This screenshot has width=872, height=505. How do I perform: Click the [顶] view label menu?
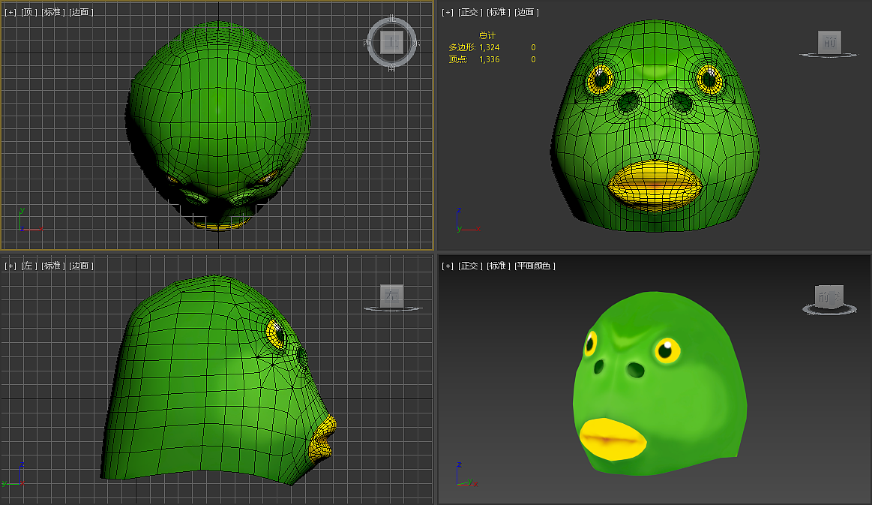tap(29, 12)
